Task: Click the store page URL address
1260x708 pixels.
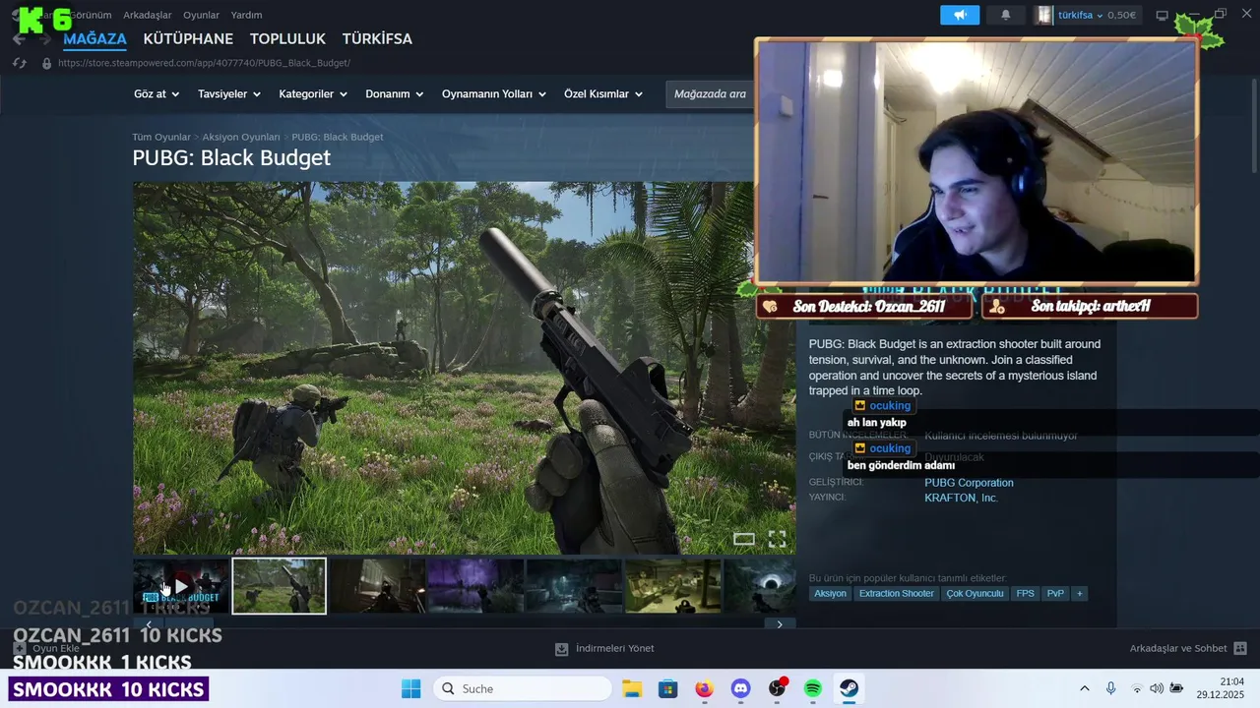Action: (204, 63)
